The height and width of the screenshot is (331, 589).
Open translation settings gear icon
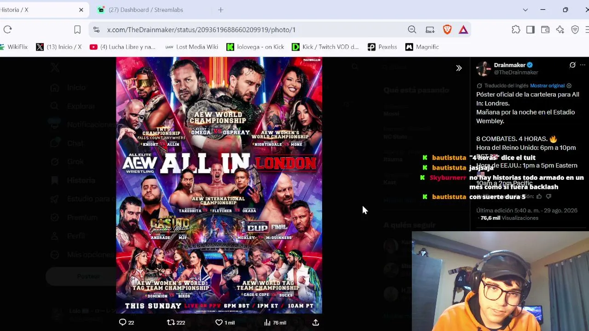coord(569,86)
